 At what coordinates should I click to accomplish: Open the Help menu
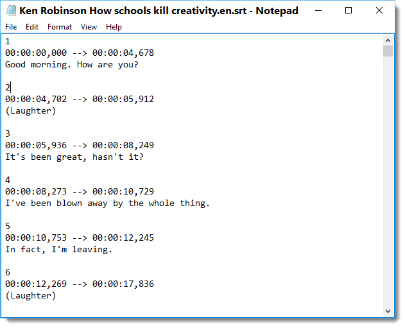click(114, 27)
